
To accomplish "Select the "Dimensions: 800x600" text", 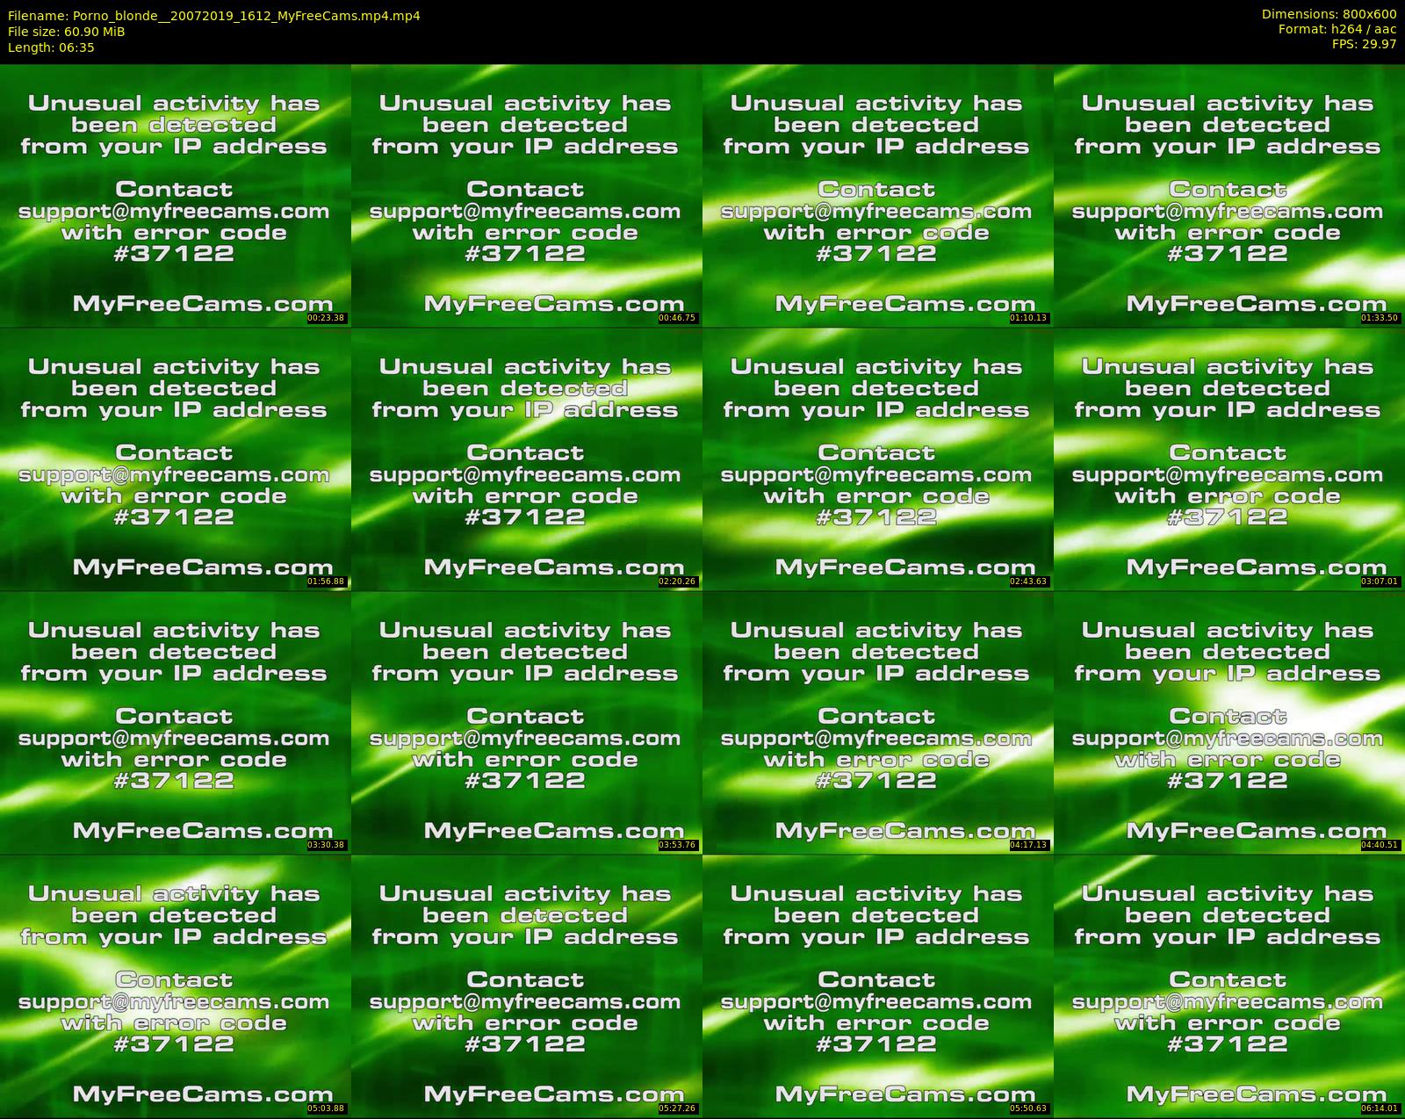I will pos(1329,14).
